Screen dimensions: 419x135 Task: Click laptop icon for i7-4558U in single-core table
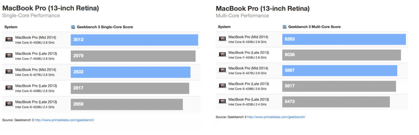point(9,56)
